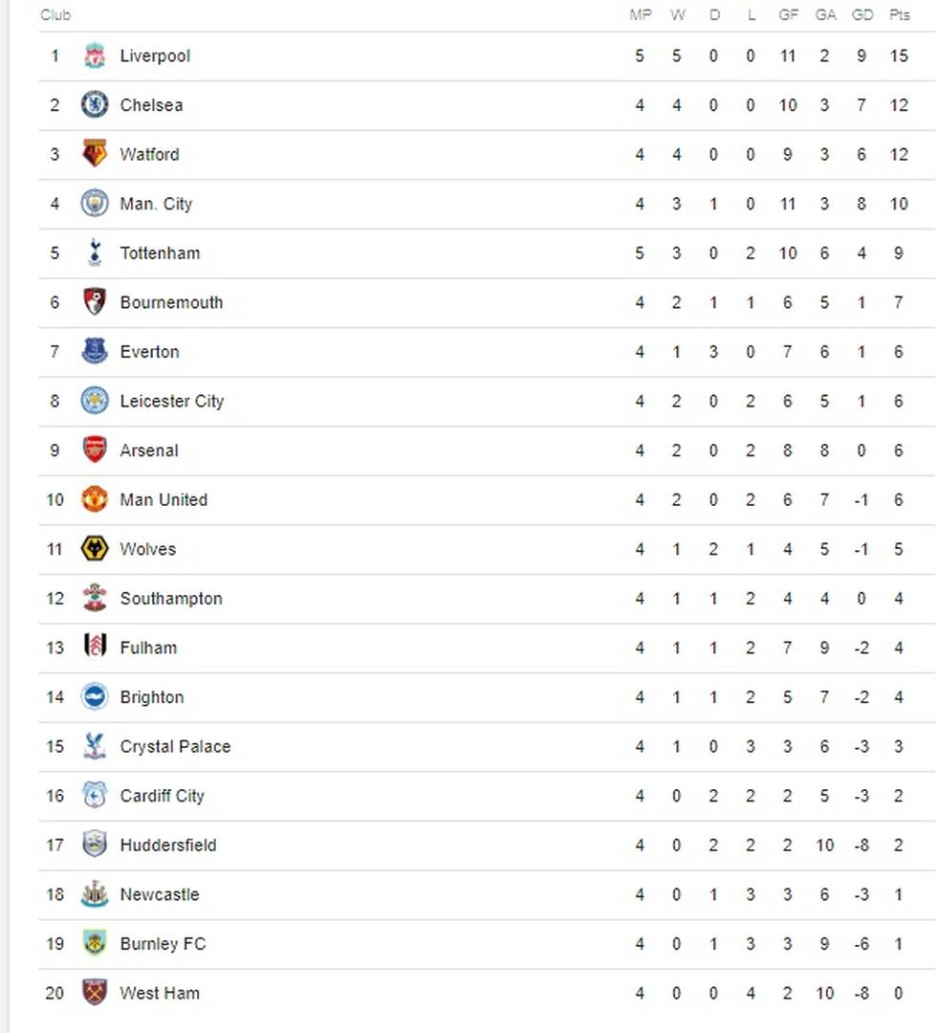Click the Pts column header

(x=899, y=15)
